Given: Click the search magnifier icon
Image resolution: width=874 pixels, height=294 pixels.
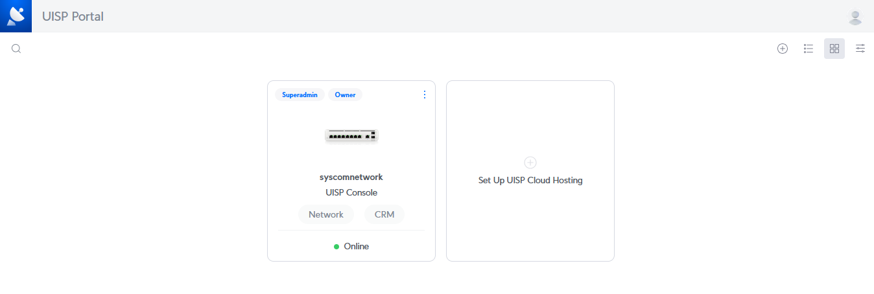Looking at the screenshot, I should coord(16,49).
